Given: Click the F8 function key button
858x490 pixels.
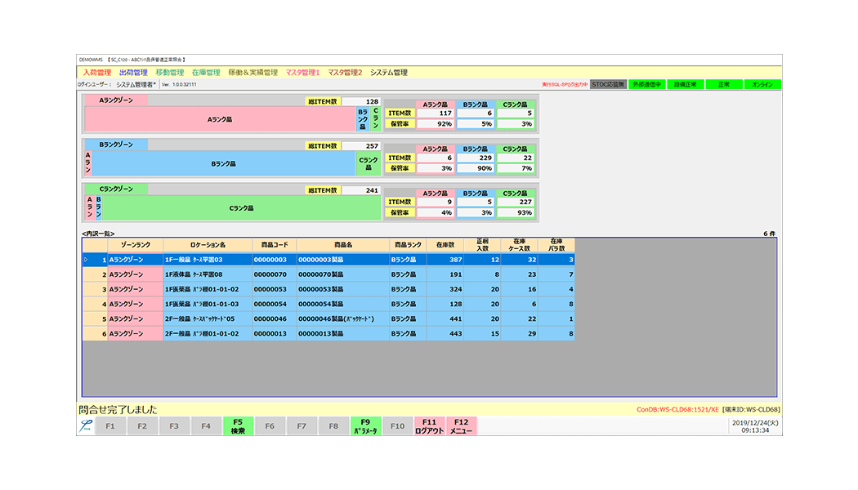Looking at the screenshot, I should click(333, 426).
